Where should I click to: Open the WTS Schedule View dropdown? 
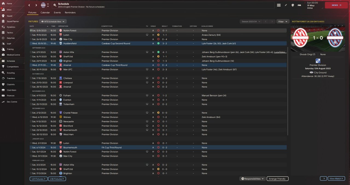coord(53,21)
